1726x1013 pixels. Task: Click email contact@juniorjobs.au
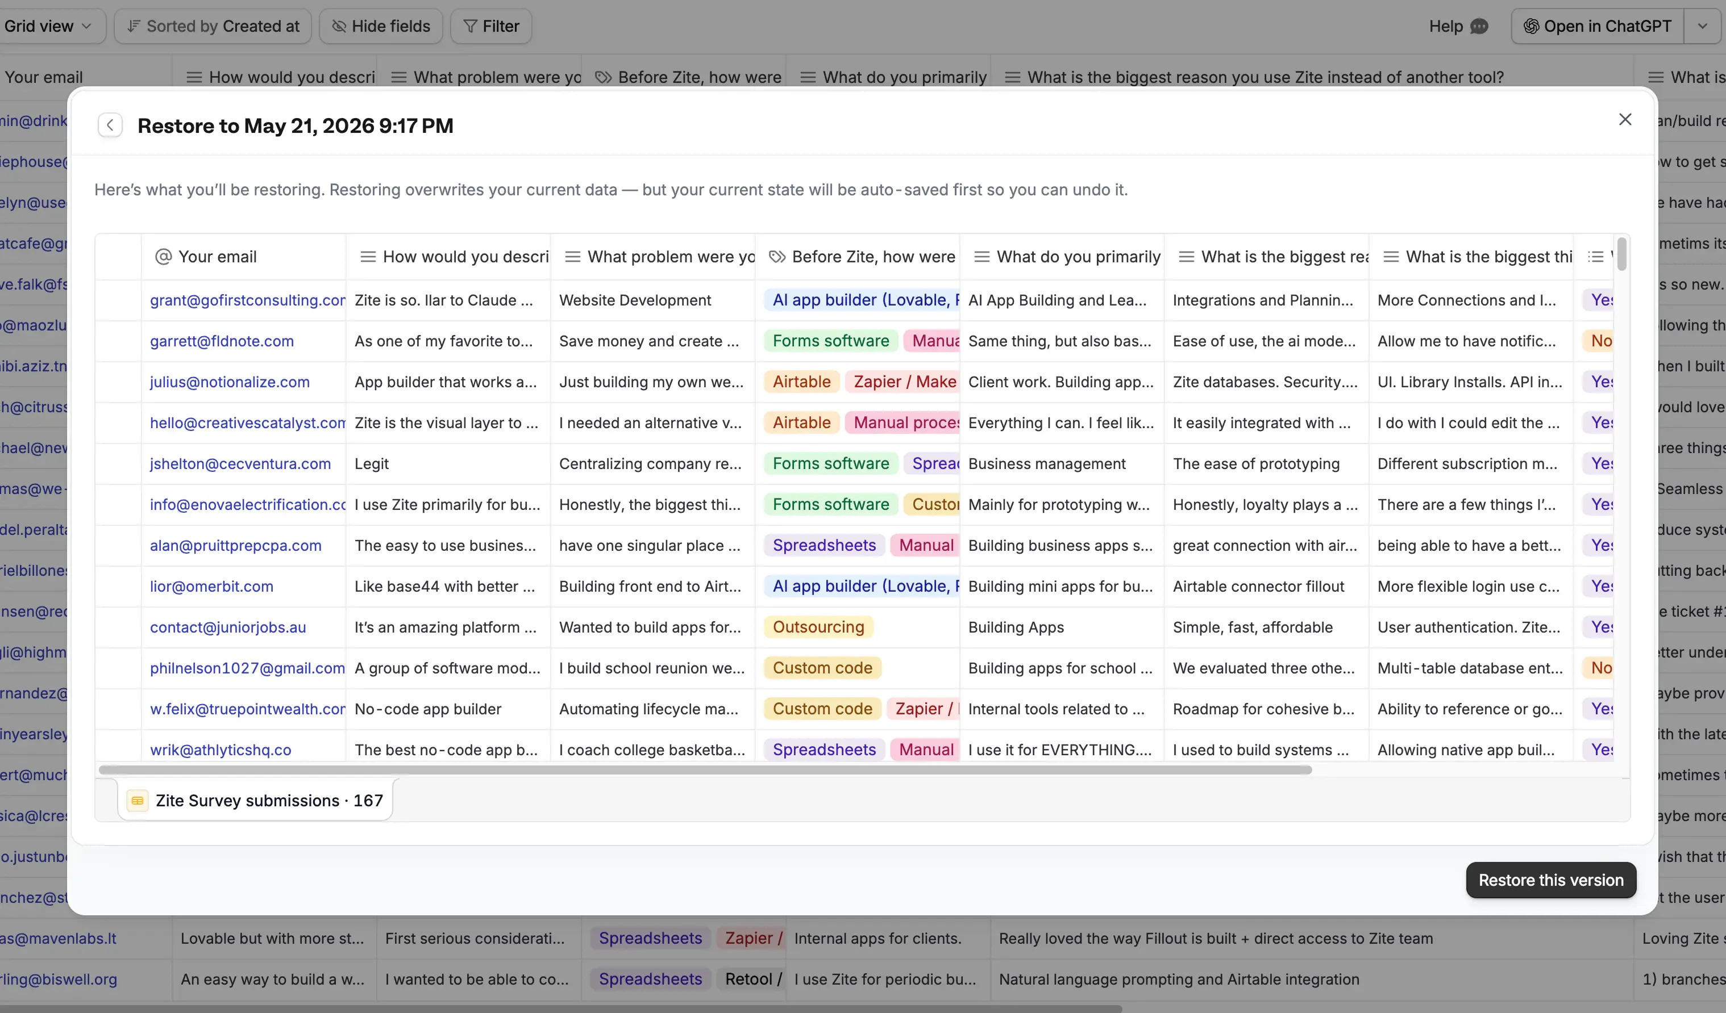tap(228, 627)
